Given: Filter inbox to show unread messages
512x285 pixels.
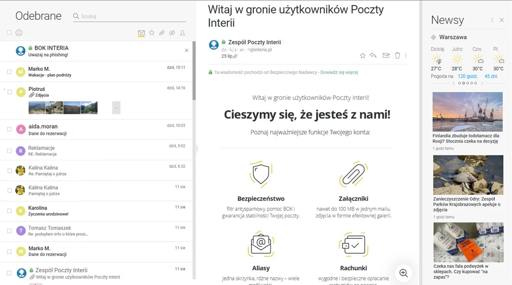Looking at the screenshot, I should click(x=141, y=33).
